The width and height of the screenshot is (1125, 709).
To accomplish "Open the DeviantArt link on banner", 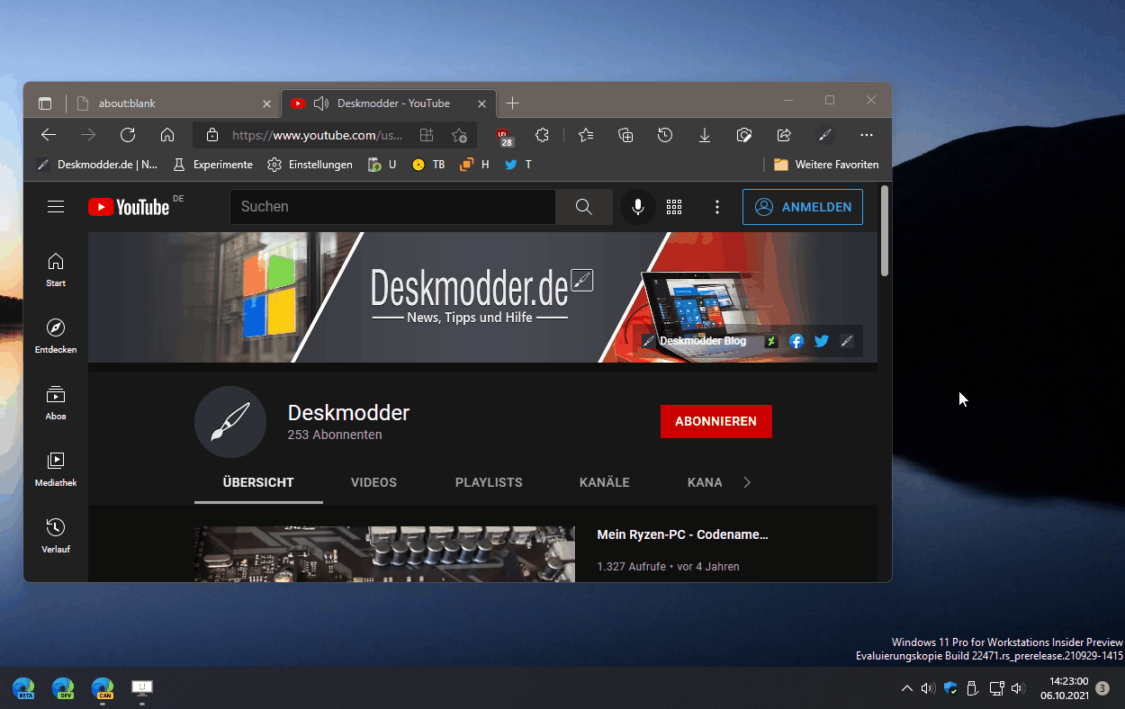I will point(770,341).
